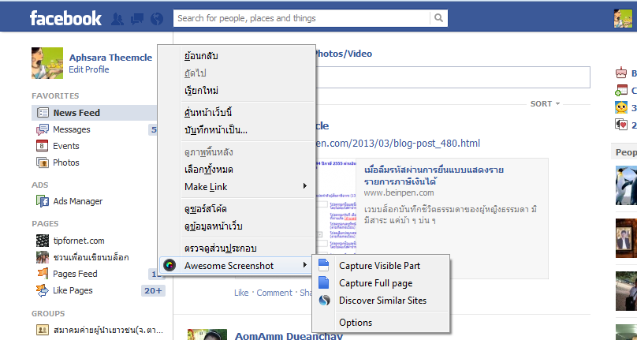
Task: Click the Facebook logo
Action: pos(65,18)
